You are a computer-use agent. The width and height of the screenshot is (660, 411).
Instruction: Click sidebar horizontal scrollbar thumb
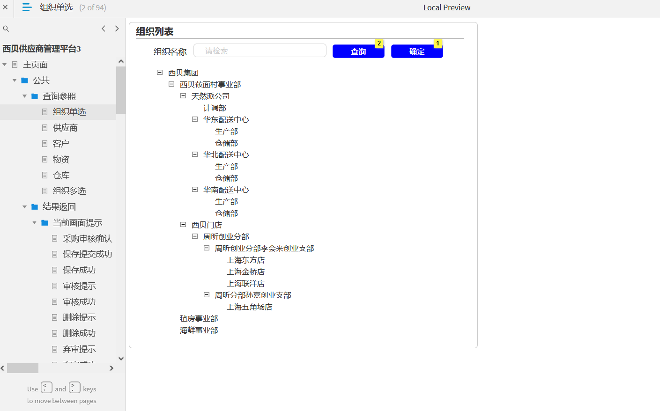pyautogui.click(x=22, y=368)
